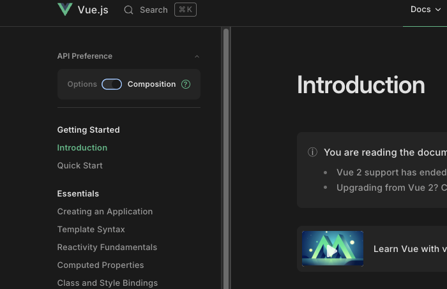
Task: Click the Getting Started section heading
Action: [x=88, y=130]
